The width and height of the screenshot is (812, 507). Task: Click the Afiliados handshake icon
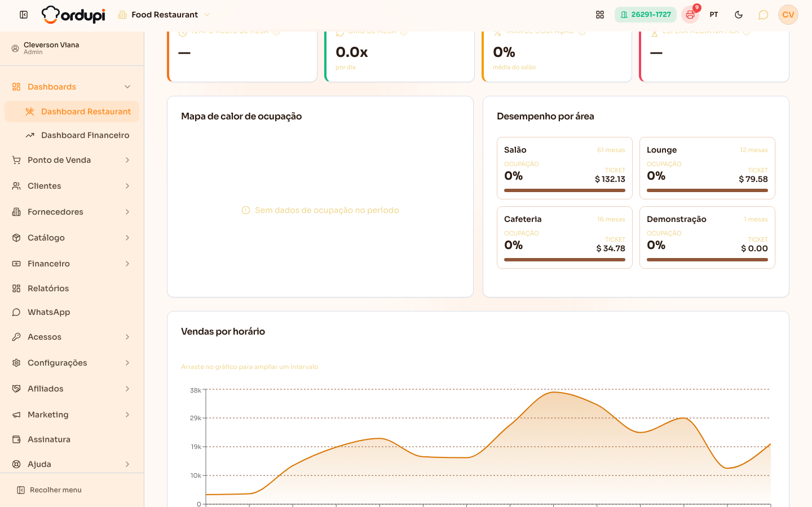coord(16,389)
